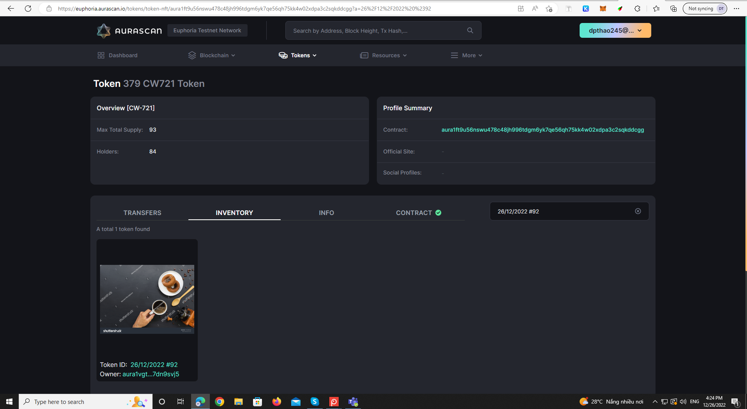The width and height of the screenshot is (747, 409).
Task: Click the NFT coffee image thumbnail
Action: (x=147, y=299)
